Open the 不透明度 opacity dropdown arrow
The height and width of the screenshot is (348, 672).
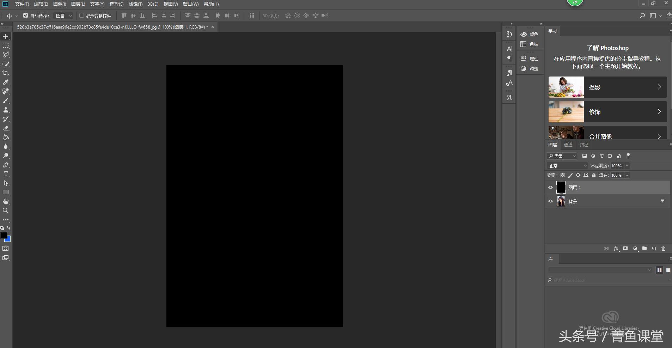[x=627, y=166]
